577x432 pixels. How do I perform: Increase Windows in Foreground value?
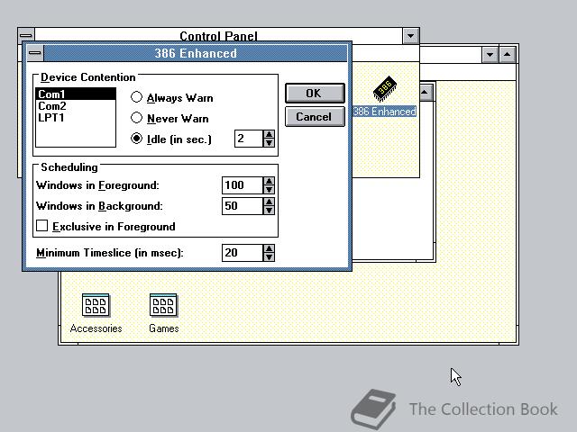pos(269,181)
